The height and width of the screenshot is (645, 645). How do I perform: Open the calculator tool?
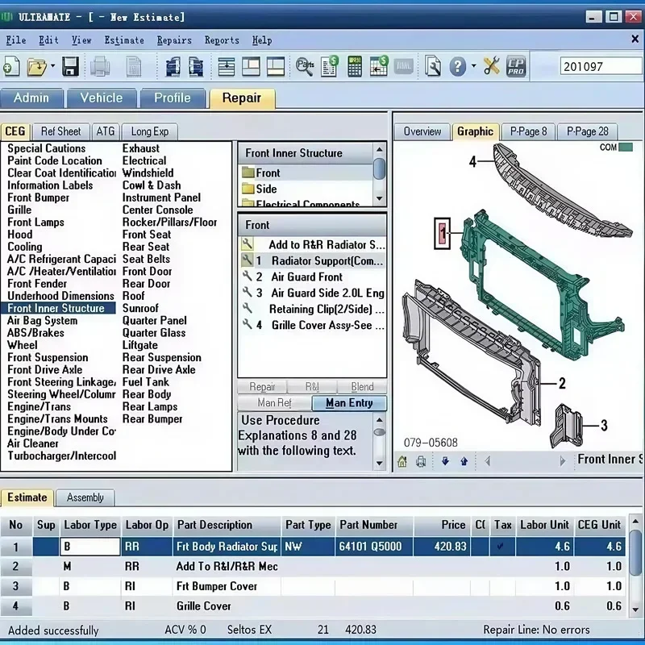tap(353, 67)
